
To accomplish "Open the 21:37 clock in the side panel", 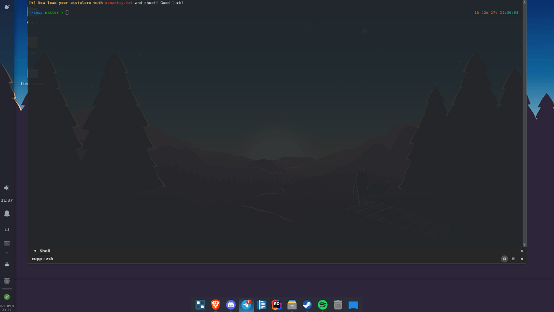I will [x=7, y=200].
